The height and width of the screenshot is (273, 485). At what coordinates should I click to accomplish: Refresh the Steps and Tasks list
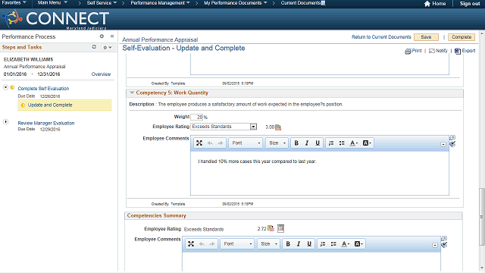tap(94, 47)
